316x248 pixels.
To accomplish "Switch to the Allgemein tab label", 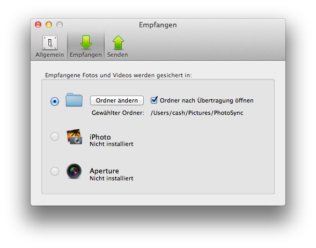I will 49,55.
